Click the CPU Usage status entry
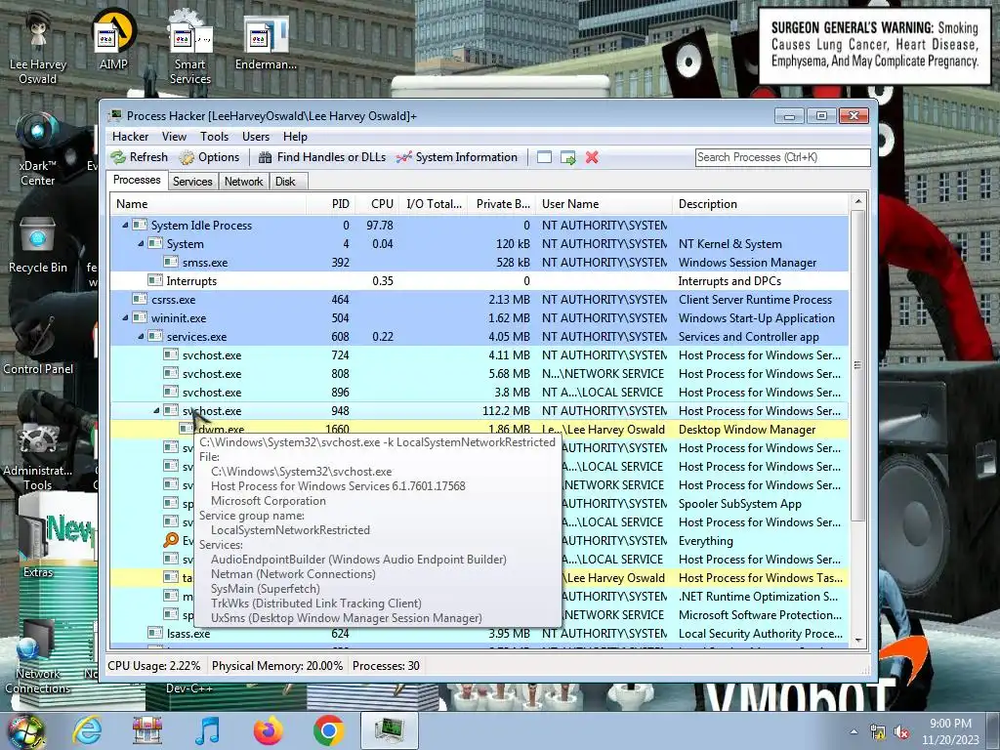The width and height of the screenshot is (1000, 750). (153, 666)
